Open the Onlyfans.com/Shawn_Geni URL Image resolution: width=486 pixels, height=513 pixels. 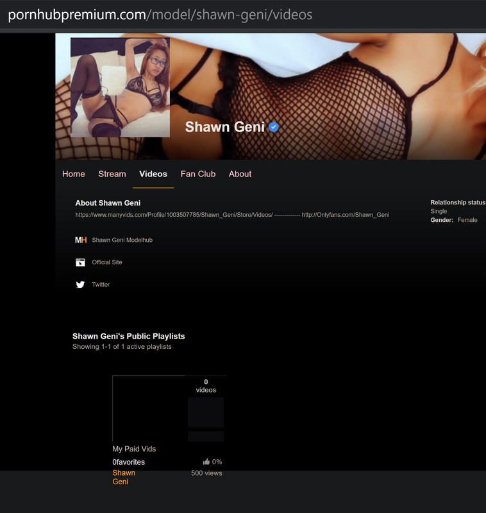pos(346,215)
